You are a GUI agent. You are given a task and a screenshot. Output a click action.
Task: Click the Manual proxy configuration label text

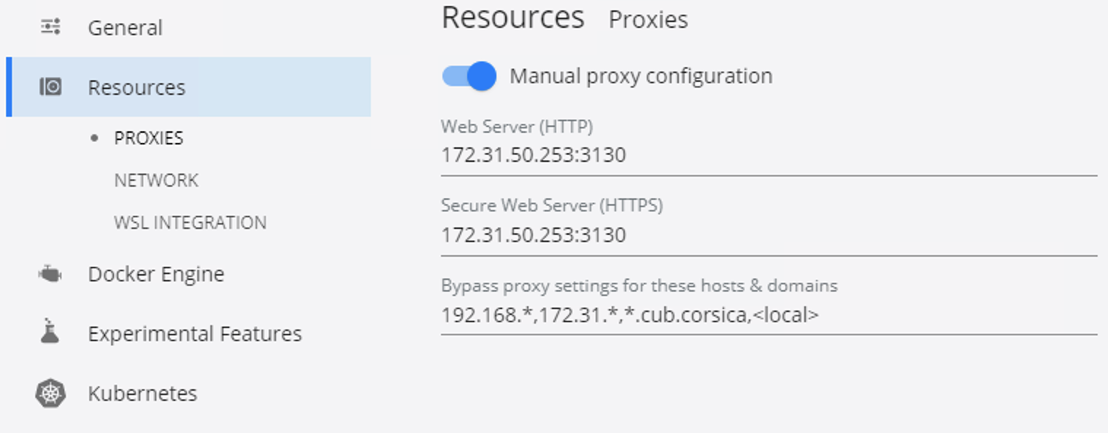(x=641, y=76)
